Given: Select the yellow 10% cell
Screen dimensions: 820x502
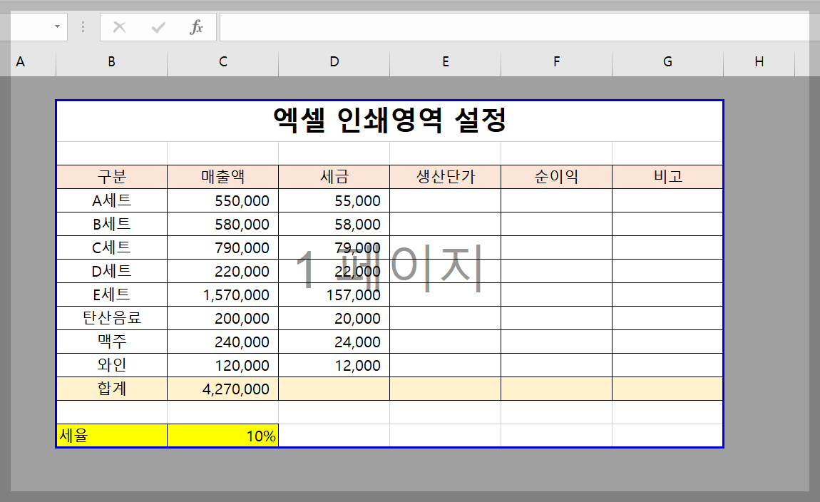Looking at the screenshot, I should coord(222,436).
